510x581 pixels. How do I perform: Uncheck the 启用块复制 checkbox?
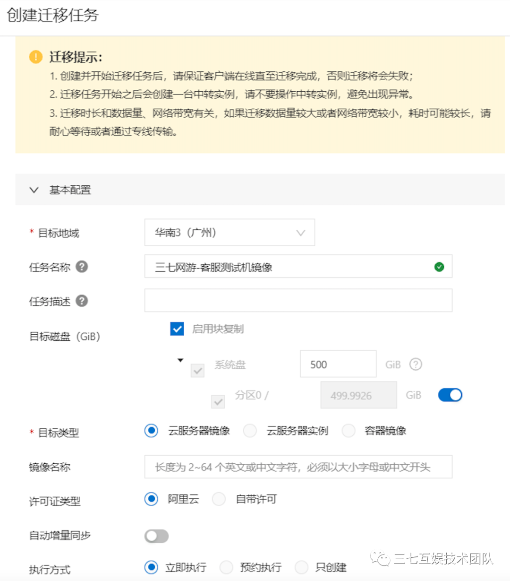click(177, 329)
